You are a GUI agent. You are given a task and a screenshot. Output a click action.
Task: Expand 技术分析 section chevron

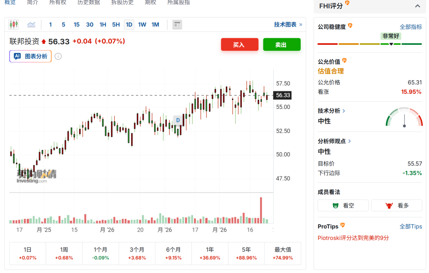(344, 111)
